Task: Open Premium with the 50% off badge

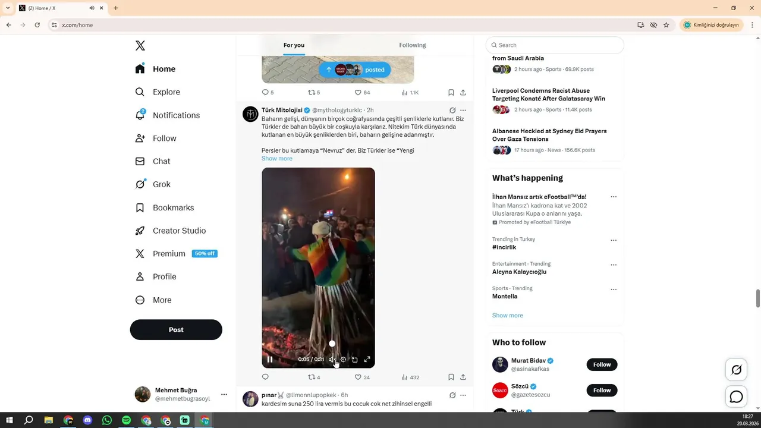Action: (x=176, y=254)
